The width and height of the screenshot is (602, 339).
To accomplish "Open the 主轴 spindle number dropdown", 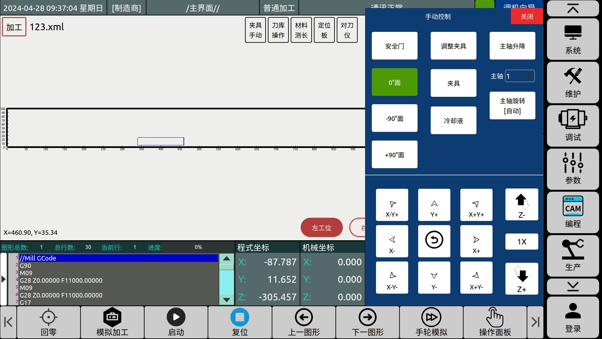I will pos(520,76).
